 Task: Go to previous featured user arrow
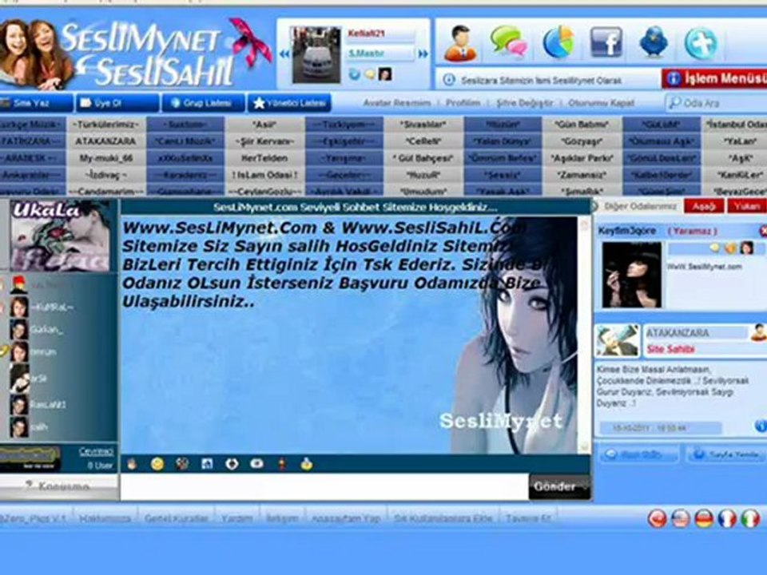[284, 54]
